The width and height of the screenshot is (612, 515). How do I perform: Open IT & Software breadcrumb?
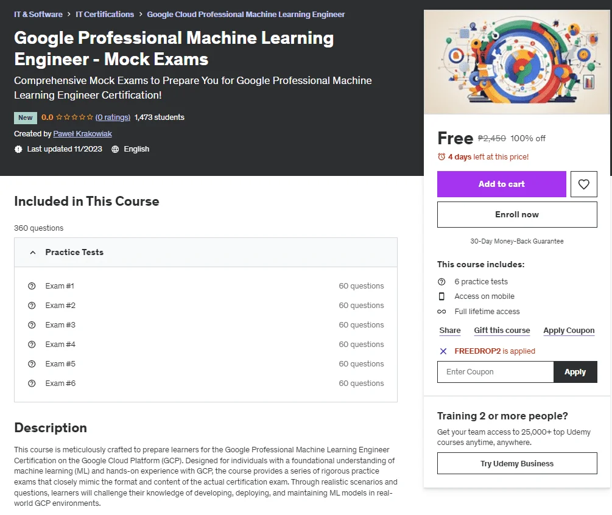click(x=38, y=15)
